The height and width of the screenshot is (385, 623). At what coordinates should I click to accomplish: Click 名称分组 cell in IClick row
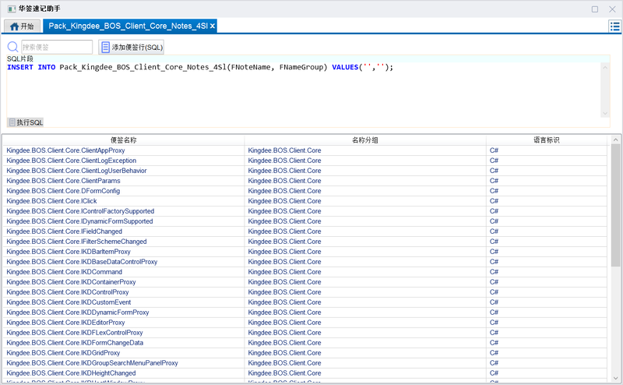pos(365,201)
